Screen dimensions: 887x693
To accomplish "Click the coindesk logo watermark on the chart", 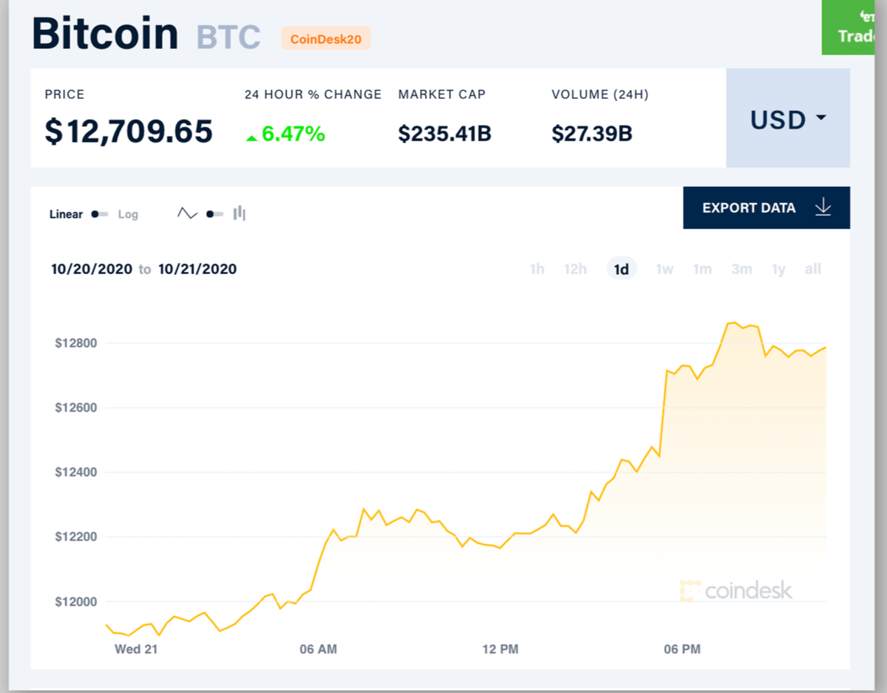I will [x=735, y=590].
